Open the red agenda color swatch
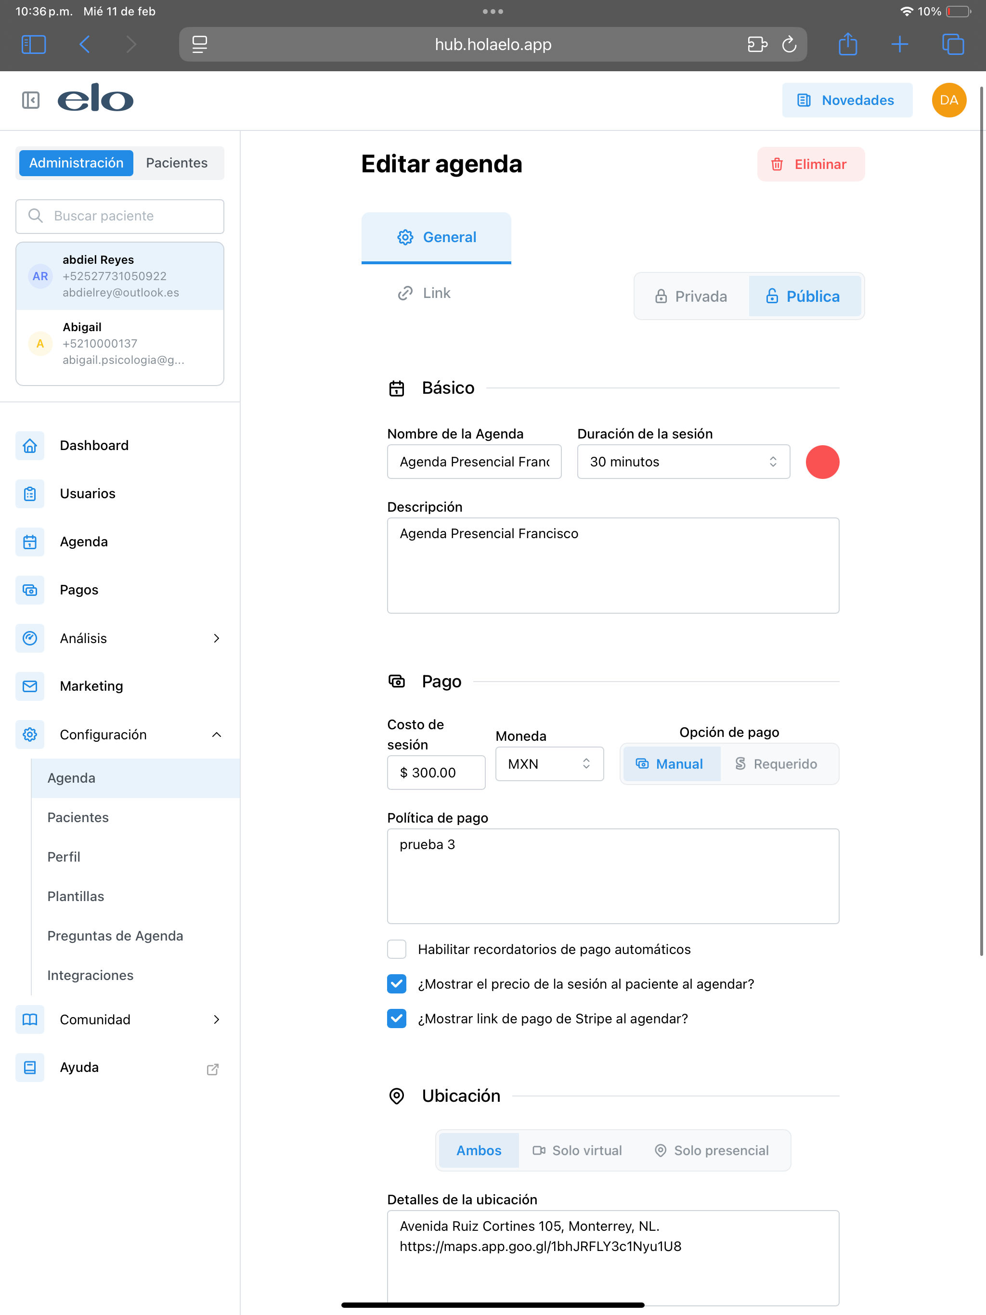Image resolution: width=986 pixels, height=1315 pixels. [822, 462]
